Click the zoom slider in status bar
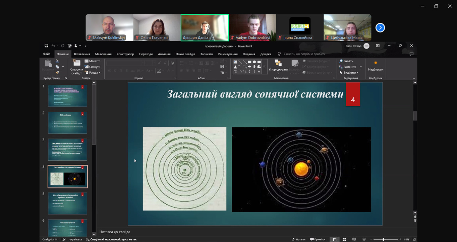This screenshot has height=242, width=457. (387, 239)
